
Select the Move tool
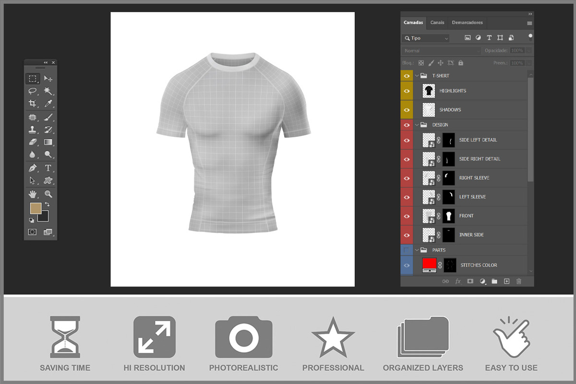[48, 79]
